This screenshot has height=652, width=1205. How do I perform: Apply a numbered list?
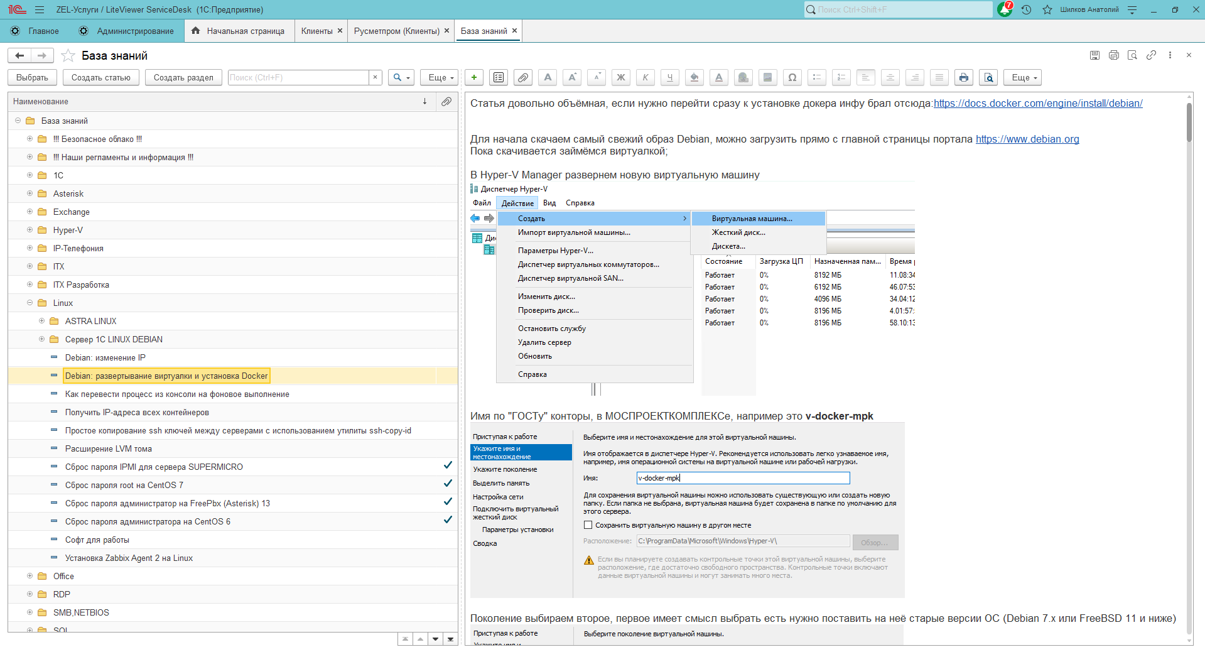(x=841, y=77)
